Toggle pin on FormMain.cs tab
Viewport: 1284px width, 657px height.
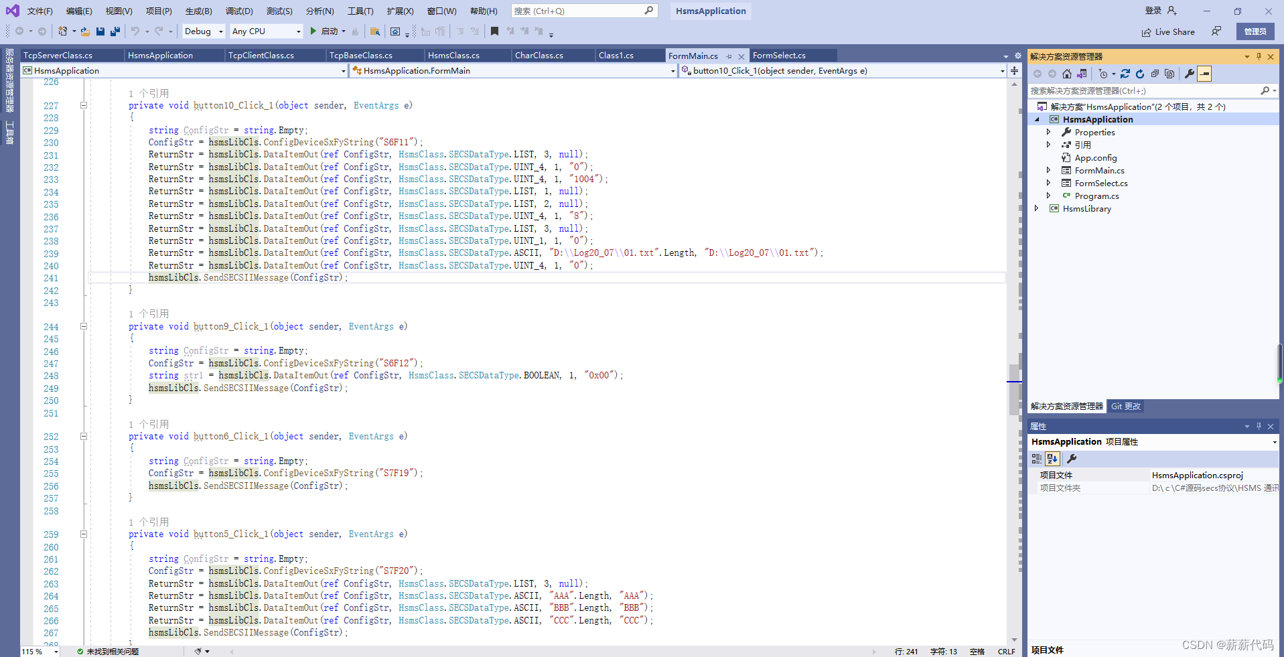click(x=729, y=56)
